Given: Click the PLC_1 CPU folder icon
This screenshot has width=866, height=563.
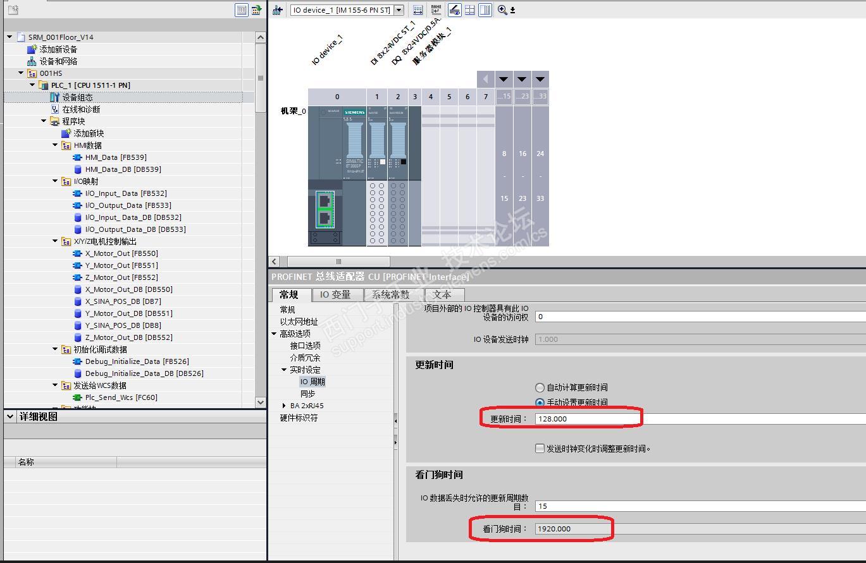Looking at the screenshot, I should tap(44, 85).
